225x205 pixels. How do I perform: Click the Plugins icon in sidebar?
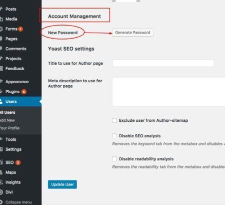click(1, 92)
